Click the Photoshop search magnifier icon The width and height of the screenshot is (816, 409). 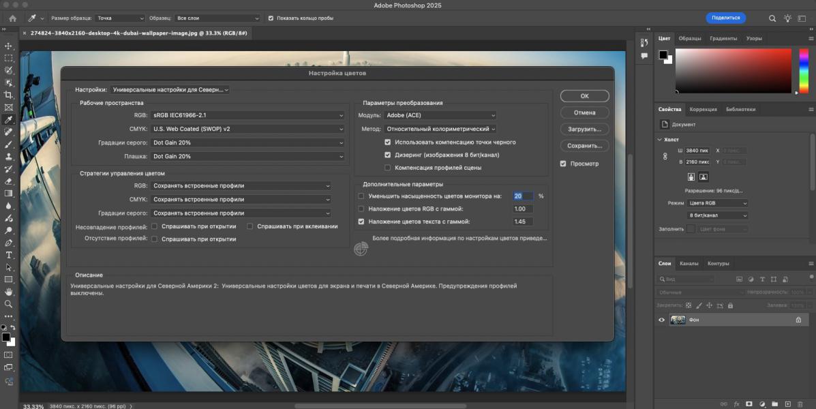[772, 18]
